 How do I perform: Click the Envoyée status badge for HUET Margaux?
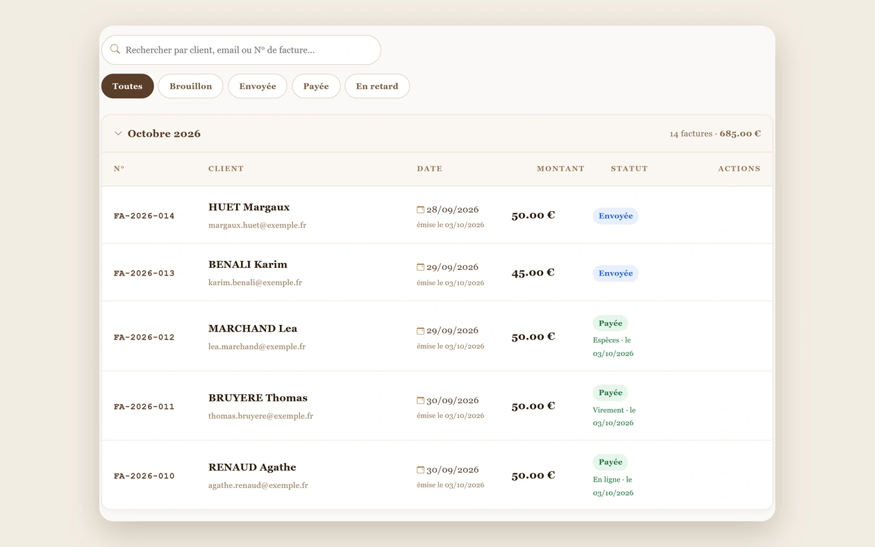point(615,216)
